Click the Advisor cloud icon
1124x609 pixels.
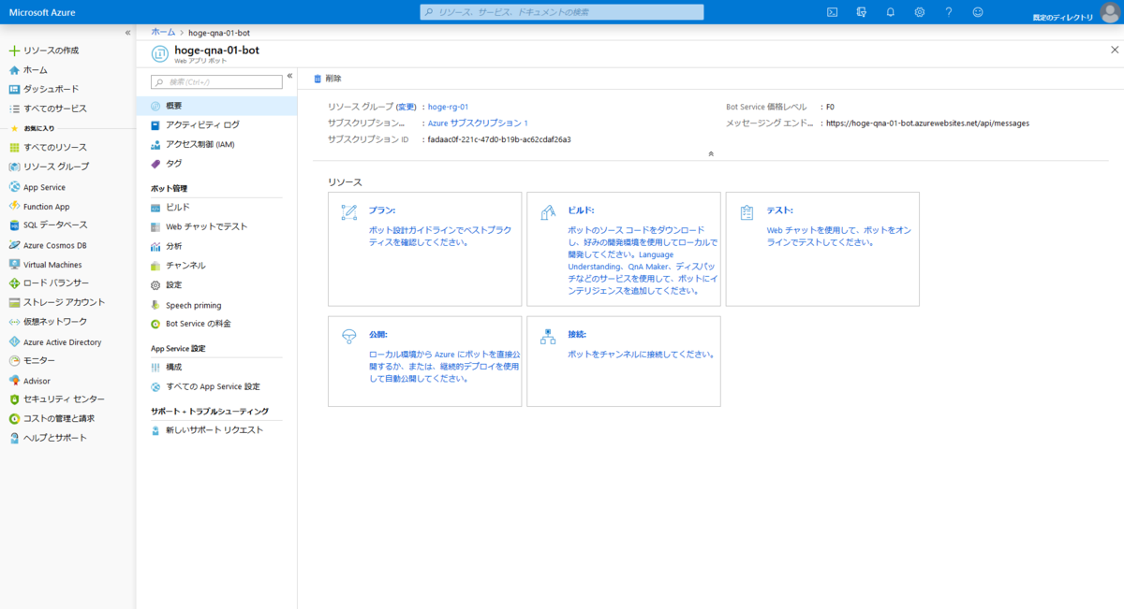(x=14, y=381)
